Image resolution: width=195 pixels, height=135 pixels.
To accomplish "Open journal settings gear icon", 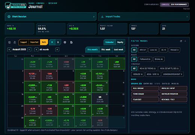I will (x=65, y=42).
